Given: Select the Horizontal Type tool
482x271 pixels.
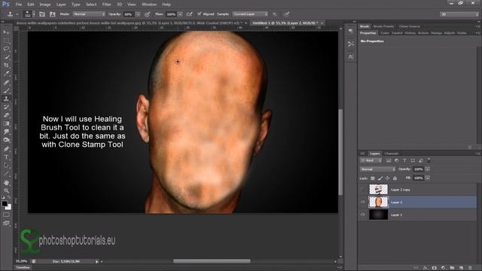Looking at the screenshot, I should point(6,157).
